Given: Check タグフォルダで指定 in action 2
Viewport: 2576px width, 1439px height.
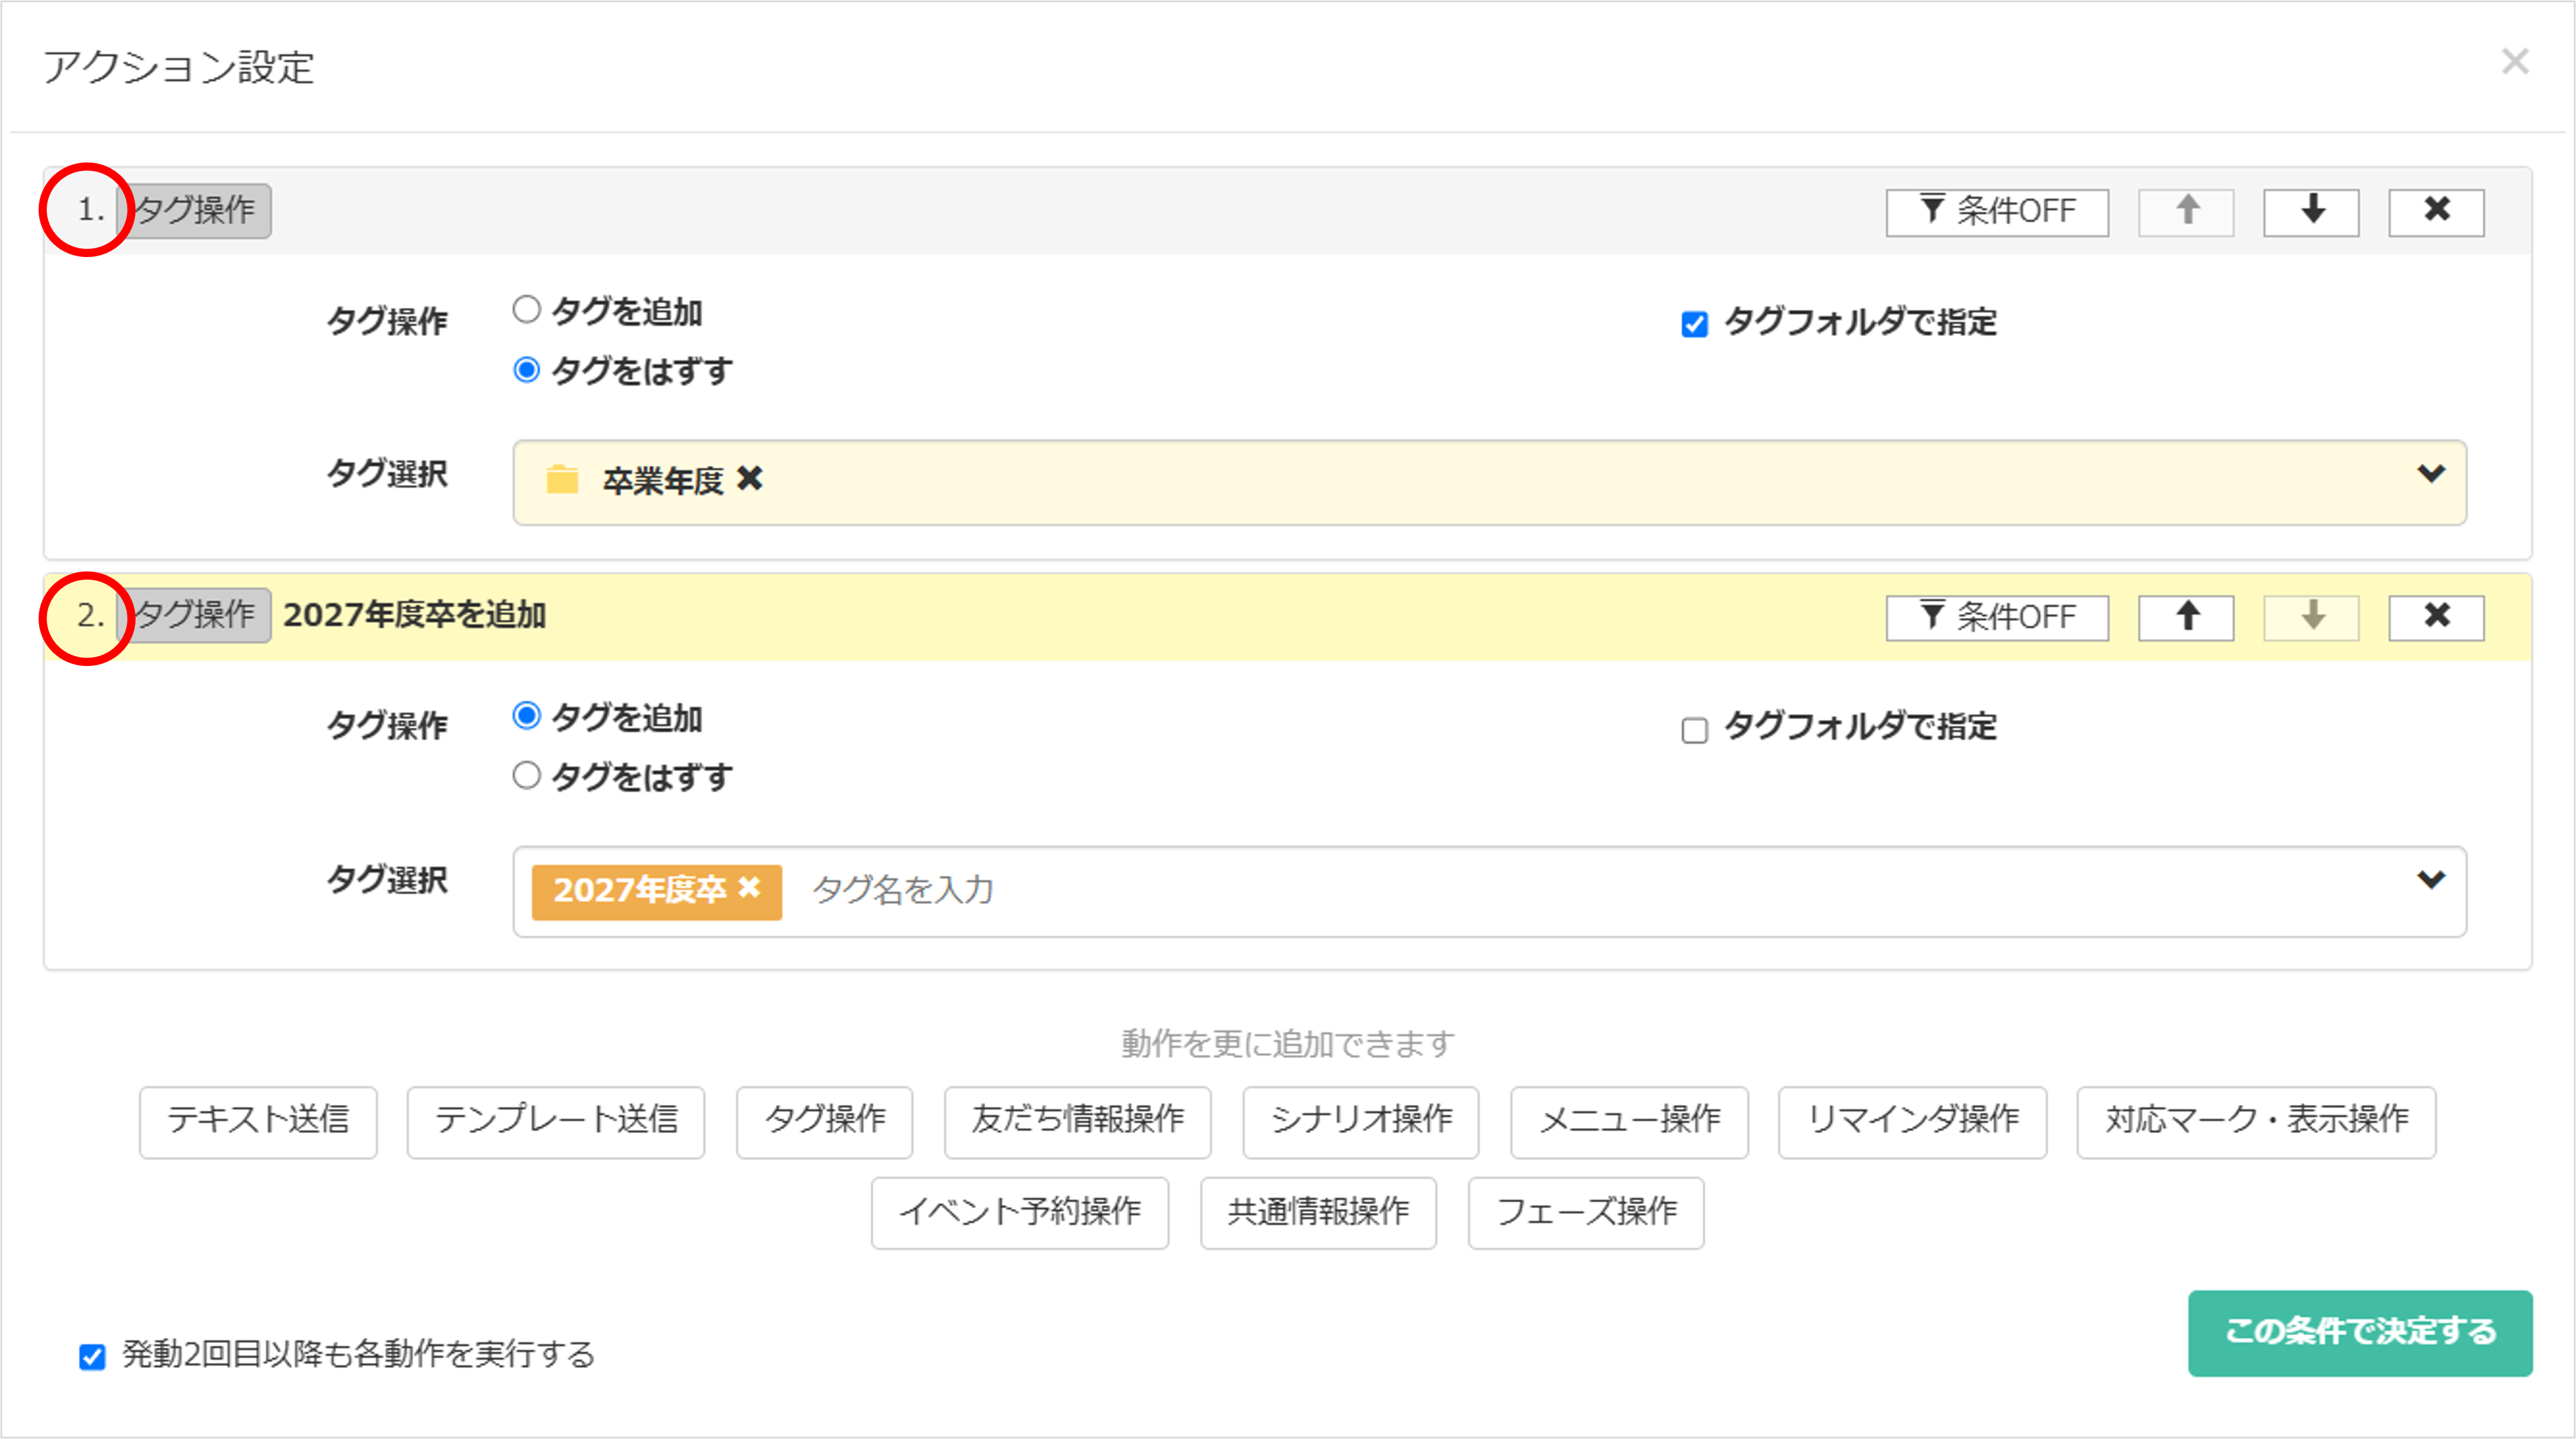Looking at the screenshot, I should point(1694,730).
